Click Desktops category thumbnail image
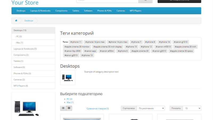 click(x=68, y=78)
